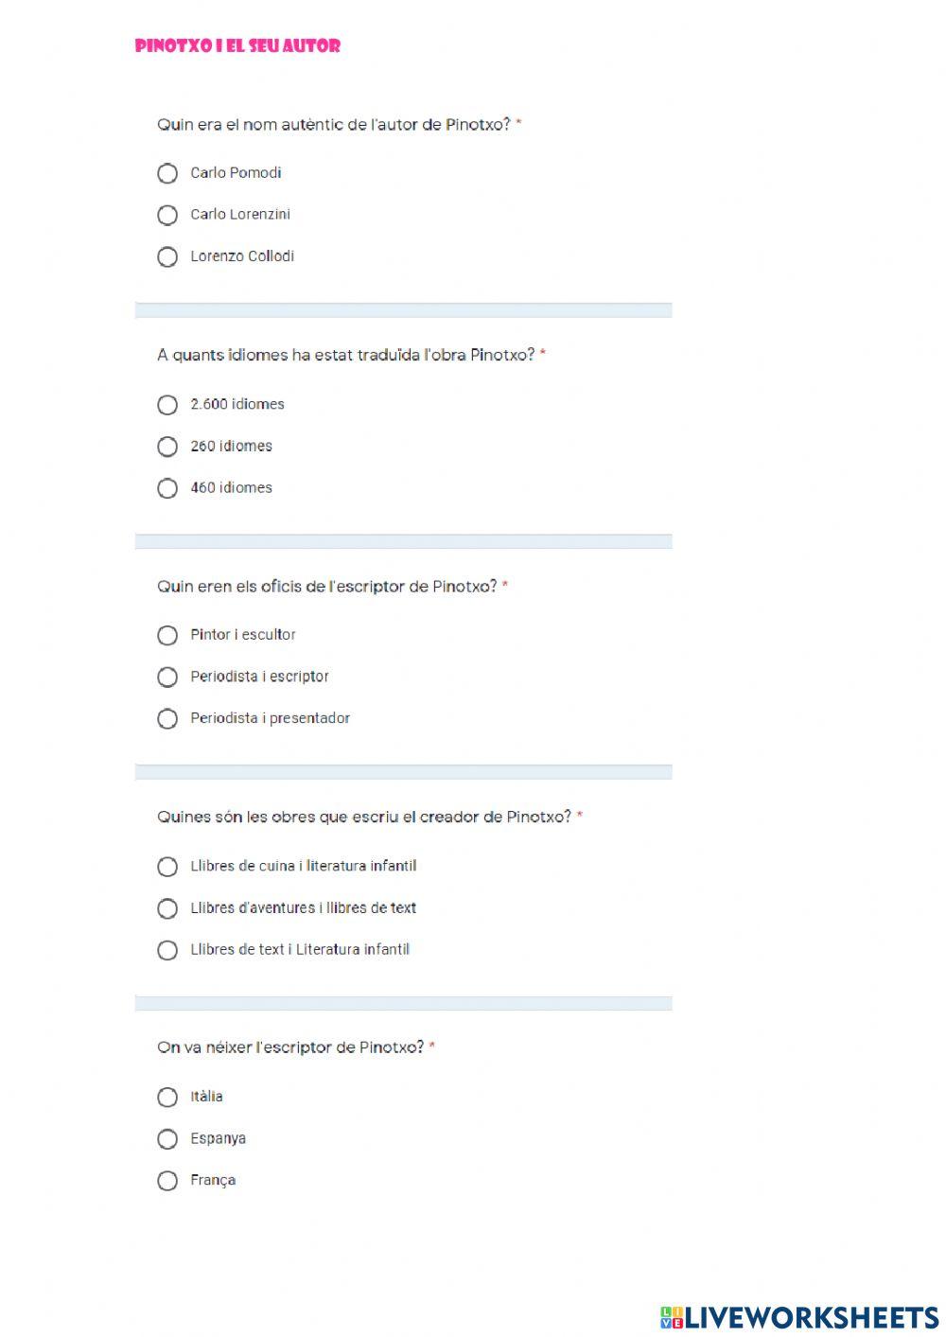This screenshot has width=946, height=1337.
Task: Click the Liveworksheets logo icon
Action: point(672,1317)
